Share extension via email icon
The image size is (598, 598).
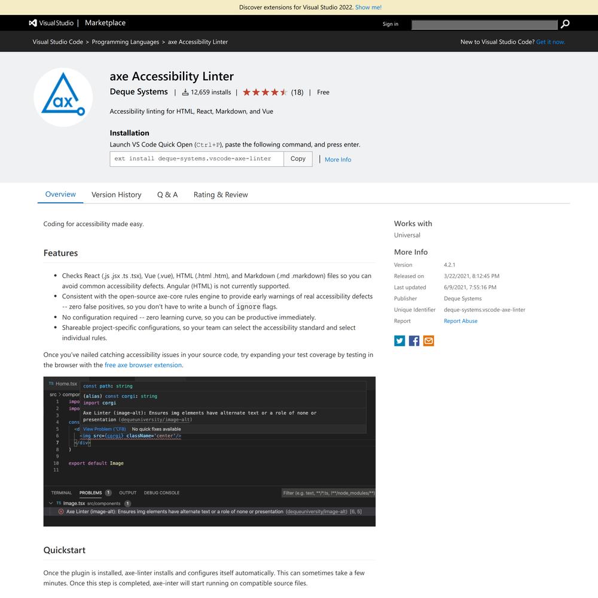(429, 341)
